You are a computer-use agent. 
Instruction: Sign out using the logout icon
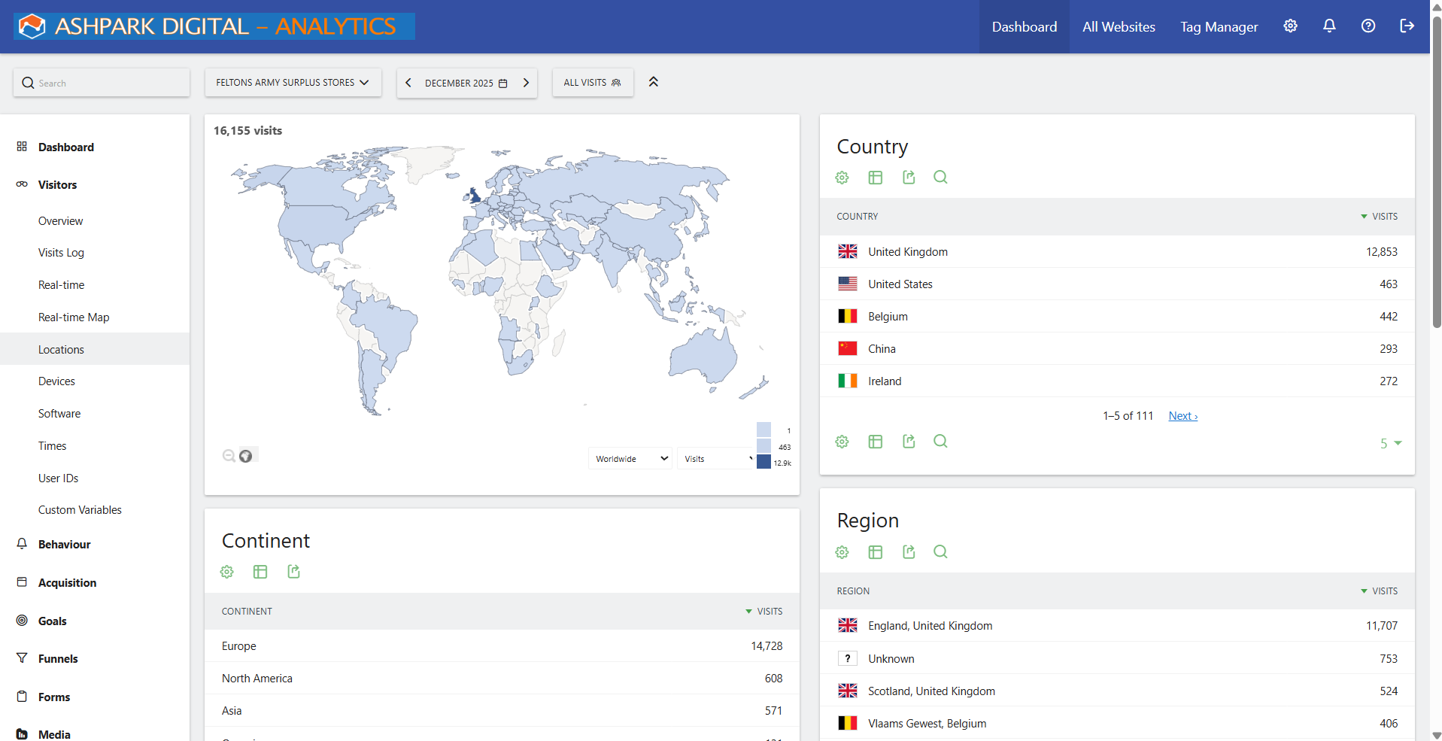[1407, 26]
